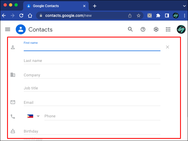Click the blue Contacts logo icon
The height and width of the screenshot is (141, 188).
tap(21, 29)
